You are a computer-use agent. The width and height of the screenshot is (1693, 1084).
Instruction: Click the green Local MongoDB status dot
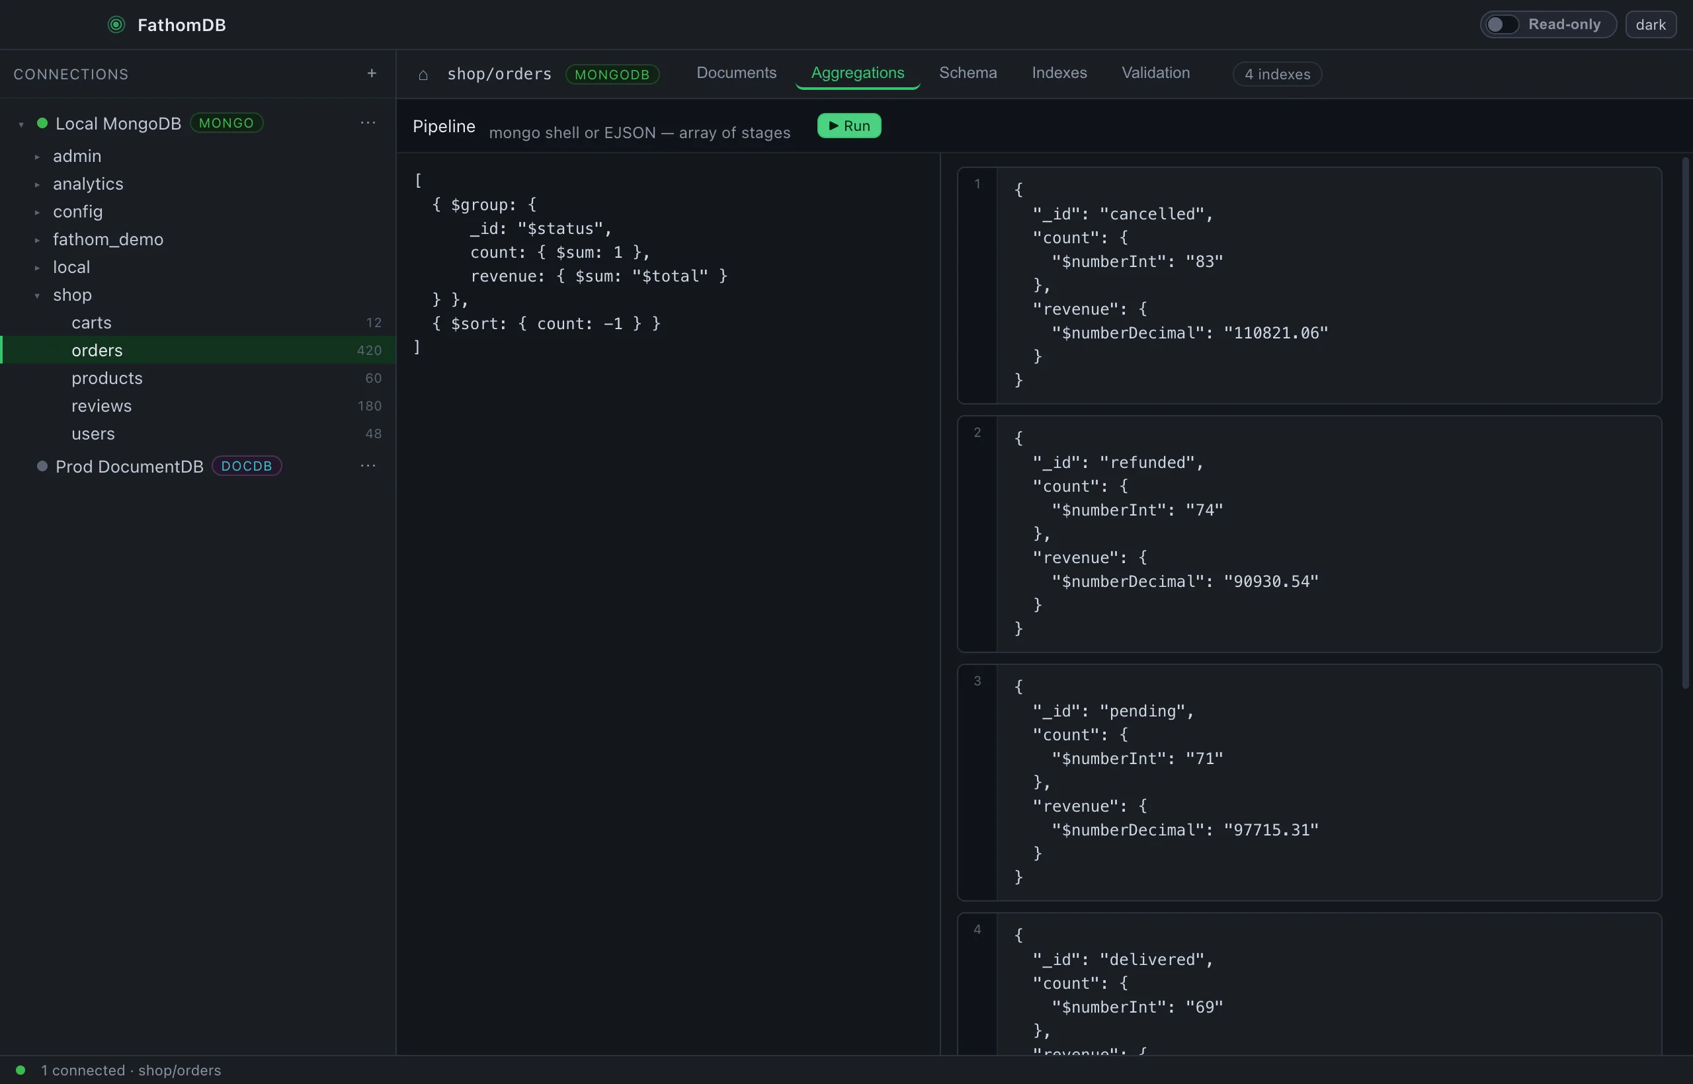click(x=42, y=123)
